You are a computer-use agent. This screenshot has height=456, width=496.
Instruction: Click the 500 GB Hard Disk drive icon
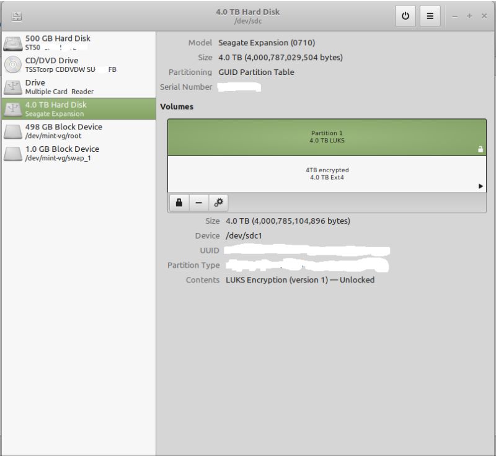coord(12,42)
